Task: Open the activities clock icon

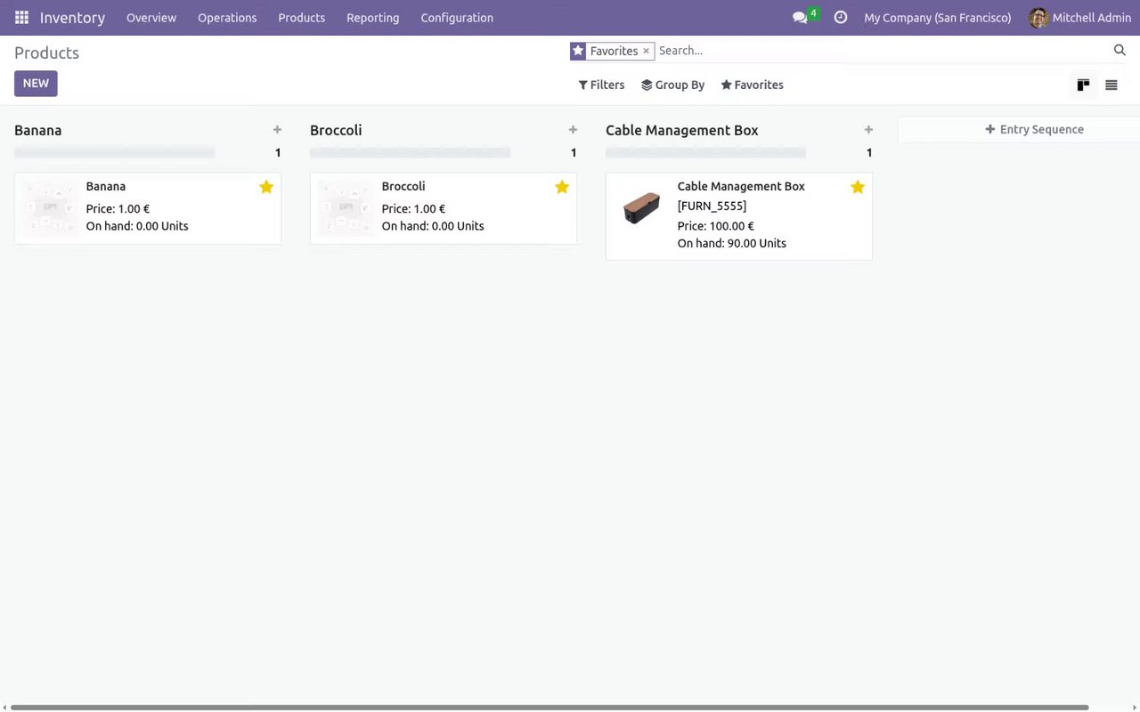Action: [840, 18]
